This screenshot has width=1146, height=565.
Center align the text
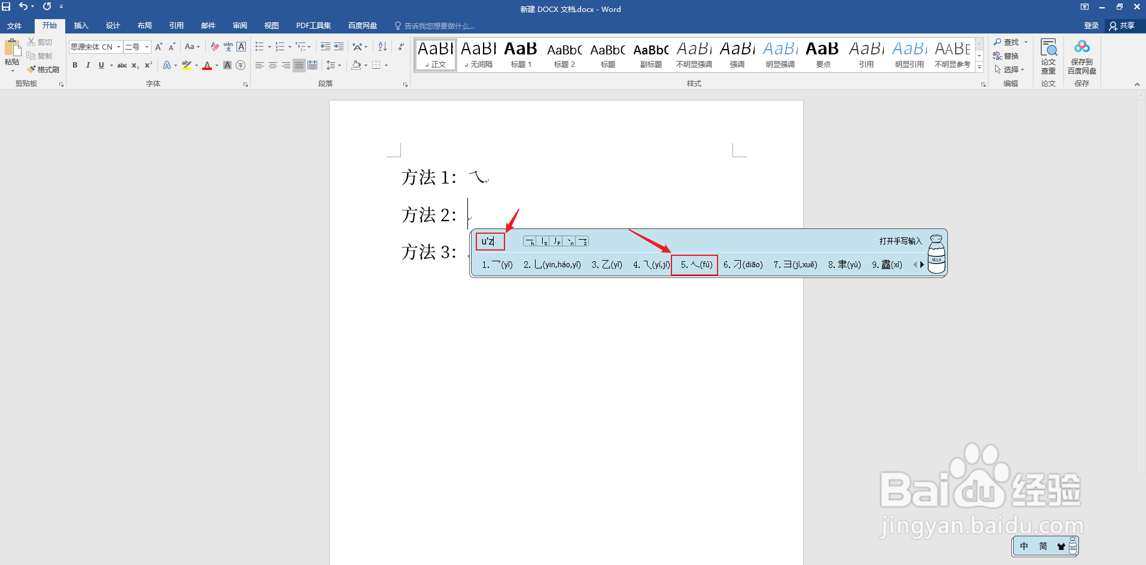click(272, 65)
